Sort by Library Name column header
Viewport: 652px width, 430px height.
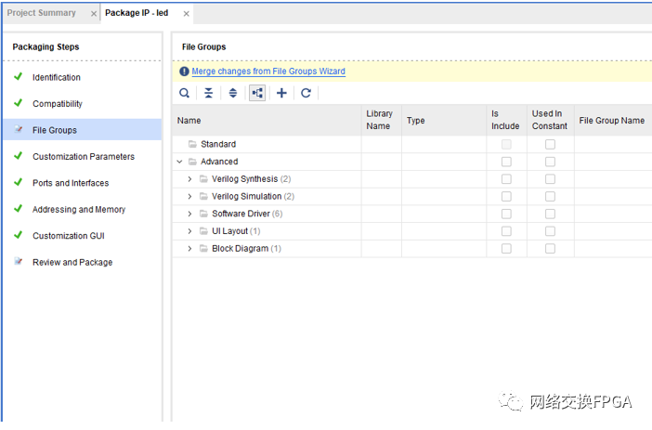382,120
